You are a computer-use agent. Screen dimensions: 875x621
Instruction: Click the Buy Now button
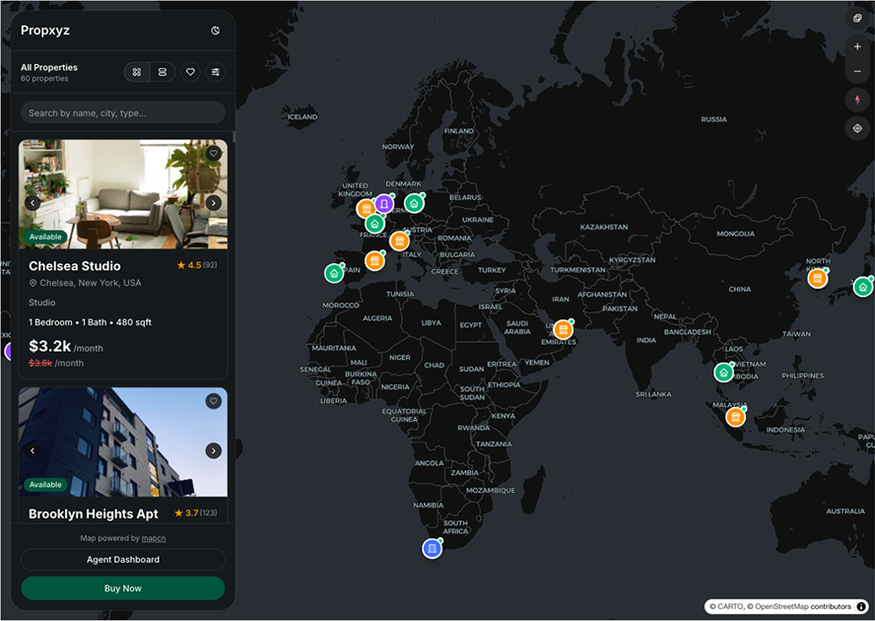[x=123, y=588]
